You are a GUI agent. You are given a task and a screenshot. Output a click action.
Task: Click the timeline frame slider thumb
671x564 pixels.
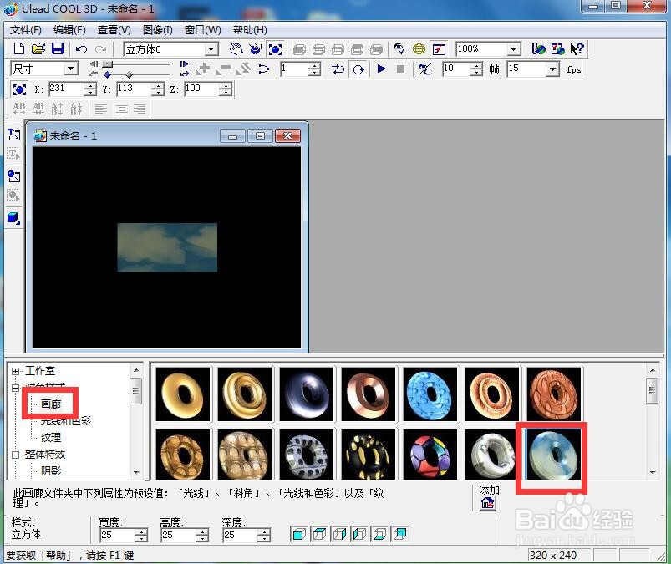pos(108,64)
